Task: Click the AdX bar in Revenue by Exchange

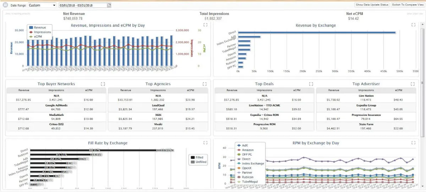Action: coord(249,37)
